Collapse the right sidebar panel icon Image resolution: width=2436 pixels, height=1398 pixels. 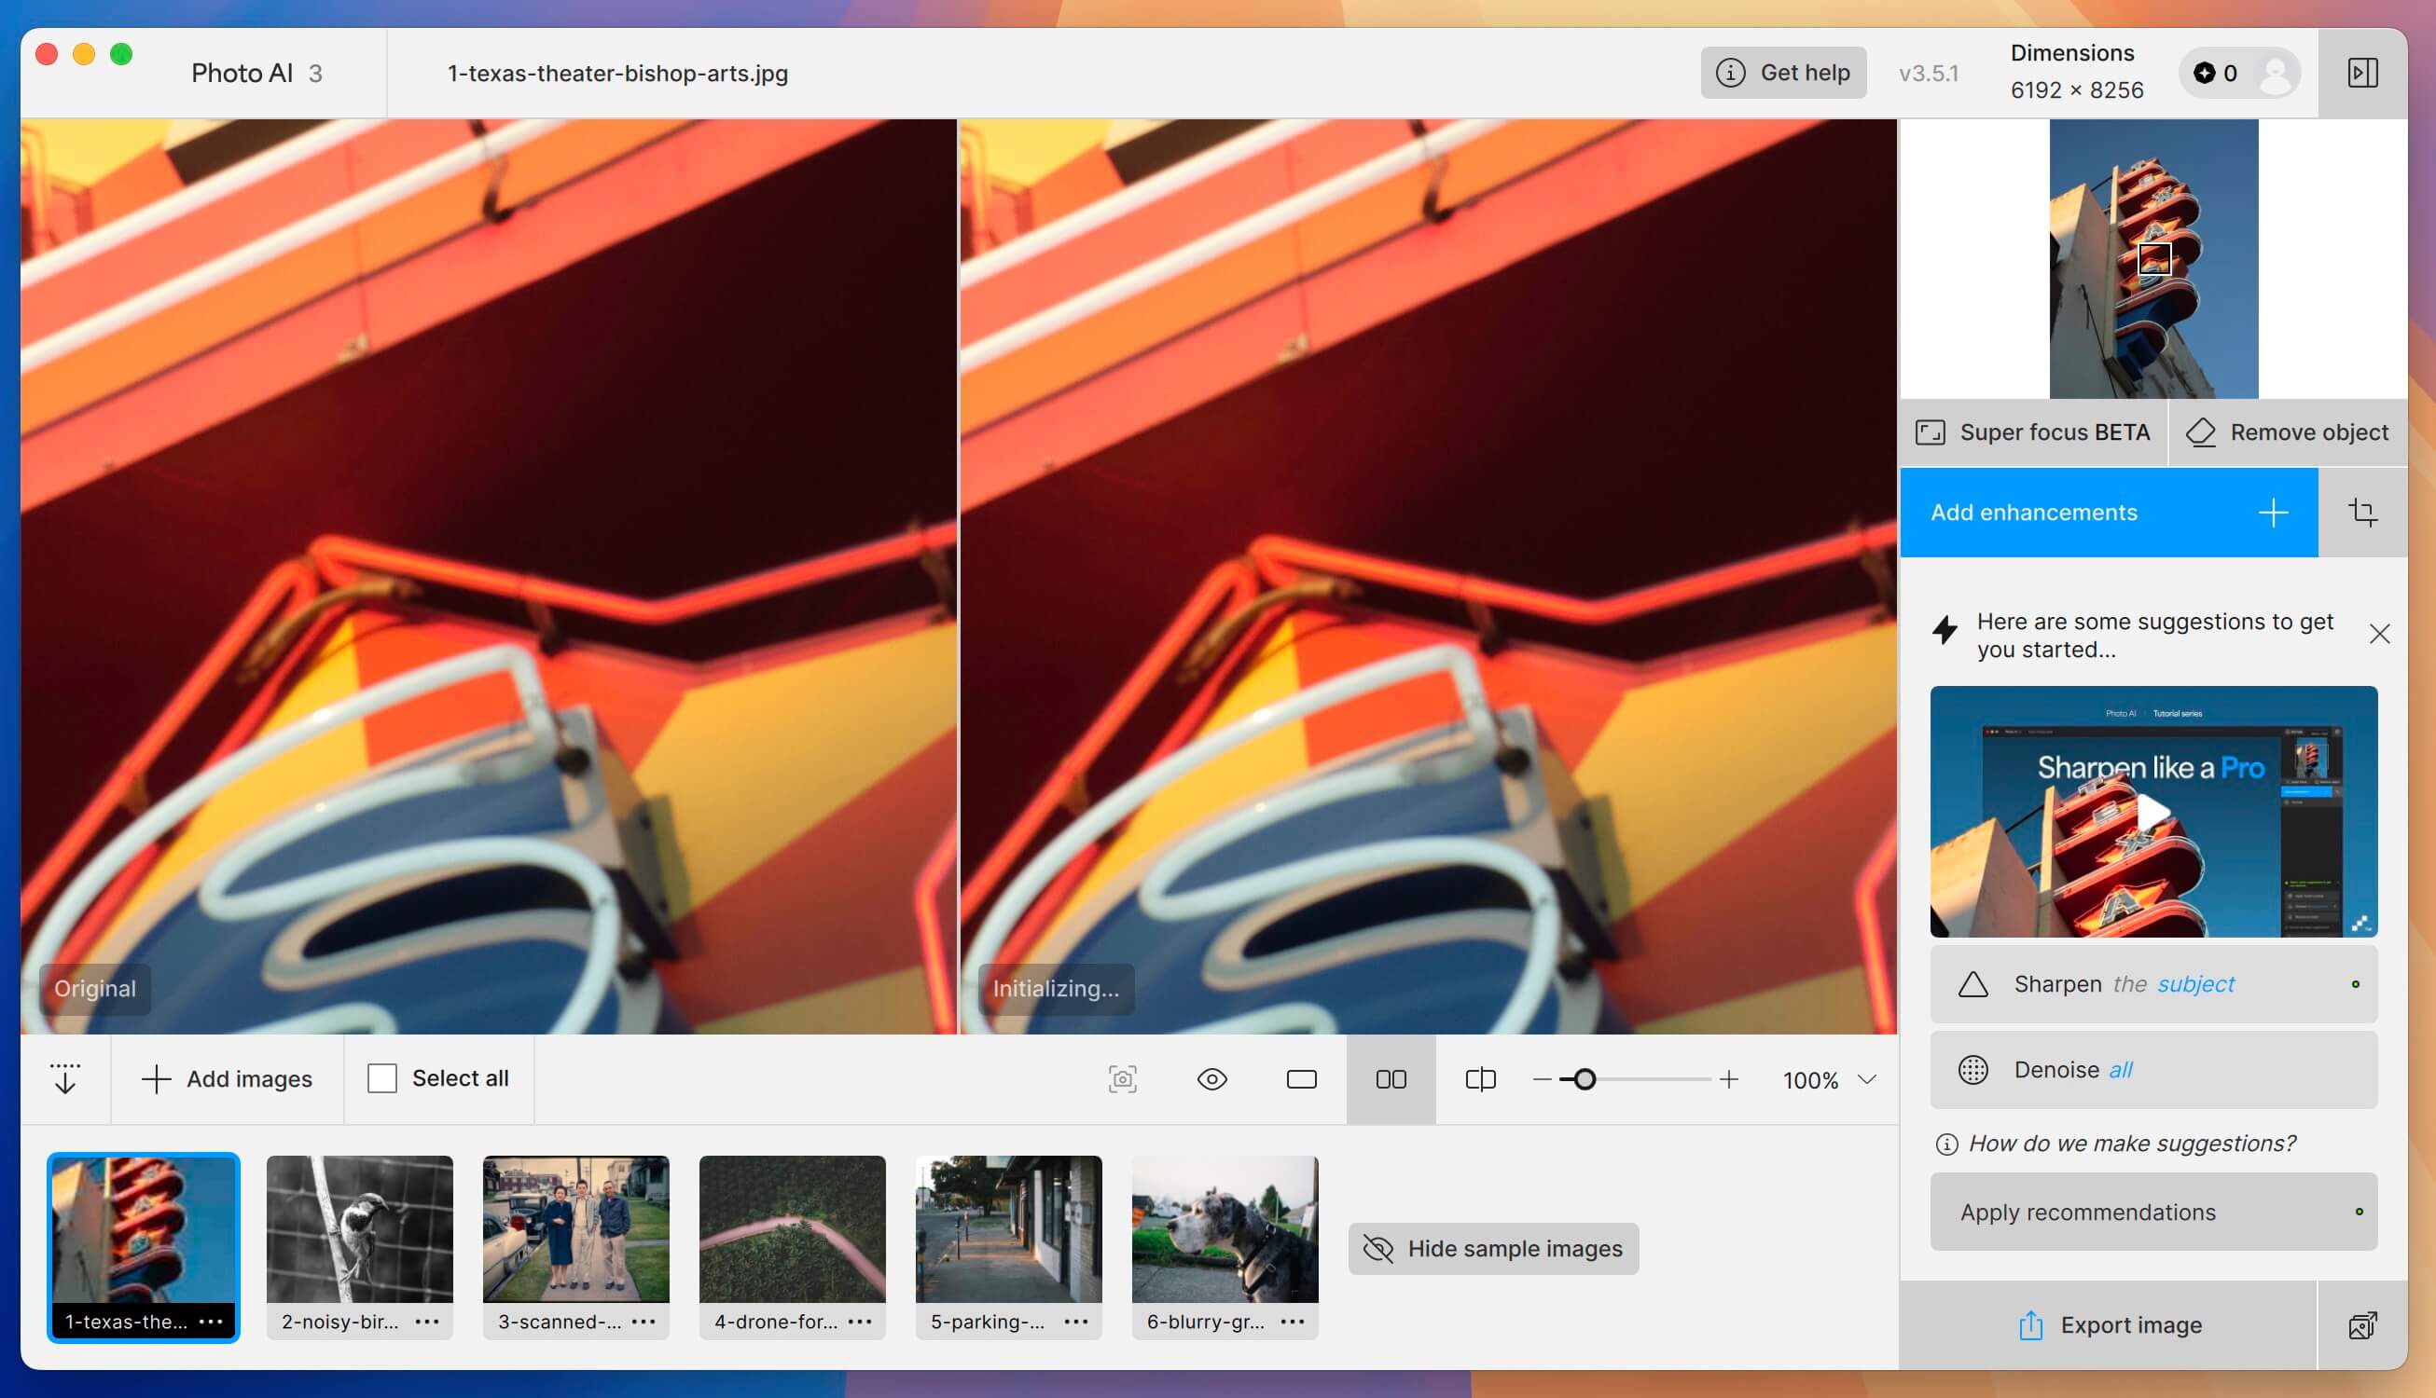[2362, 73]
